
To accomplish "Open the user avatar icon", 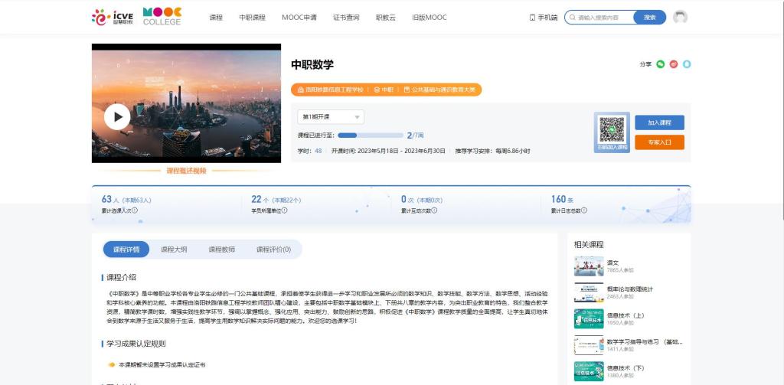I will tap(680, 17).
